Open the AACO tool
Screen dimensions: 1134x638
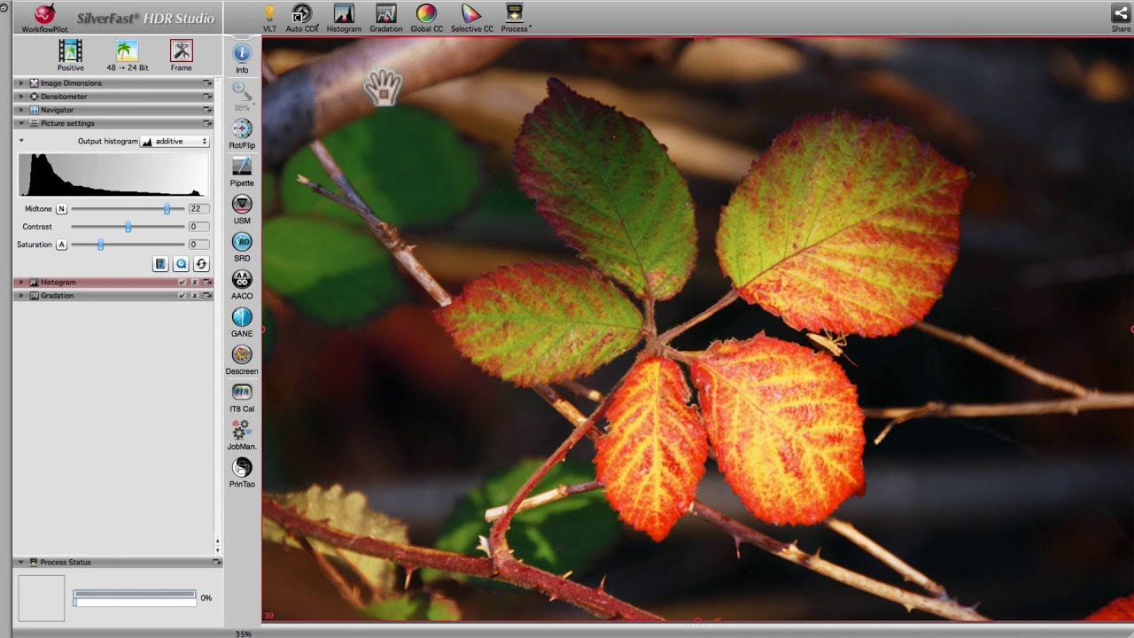point(242,279)
